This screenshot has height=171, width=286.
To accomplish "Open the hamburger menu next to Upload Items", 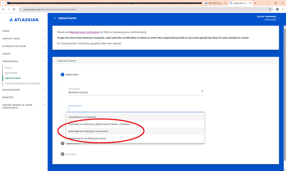I will pos(55,18).
